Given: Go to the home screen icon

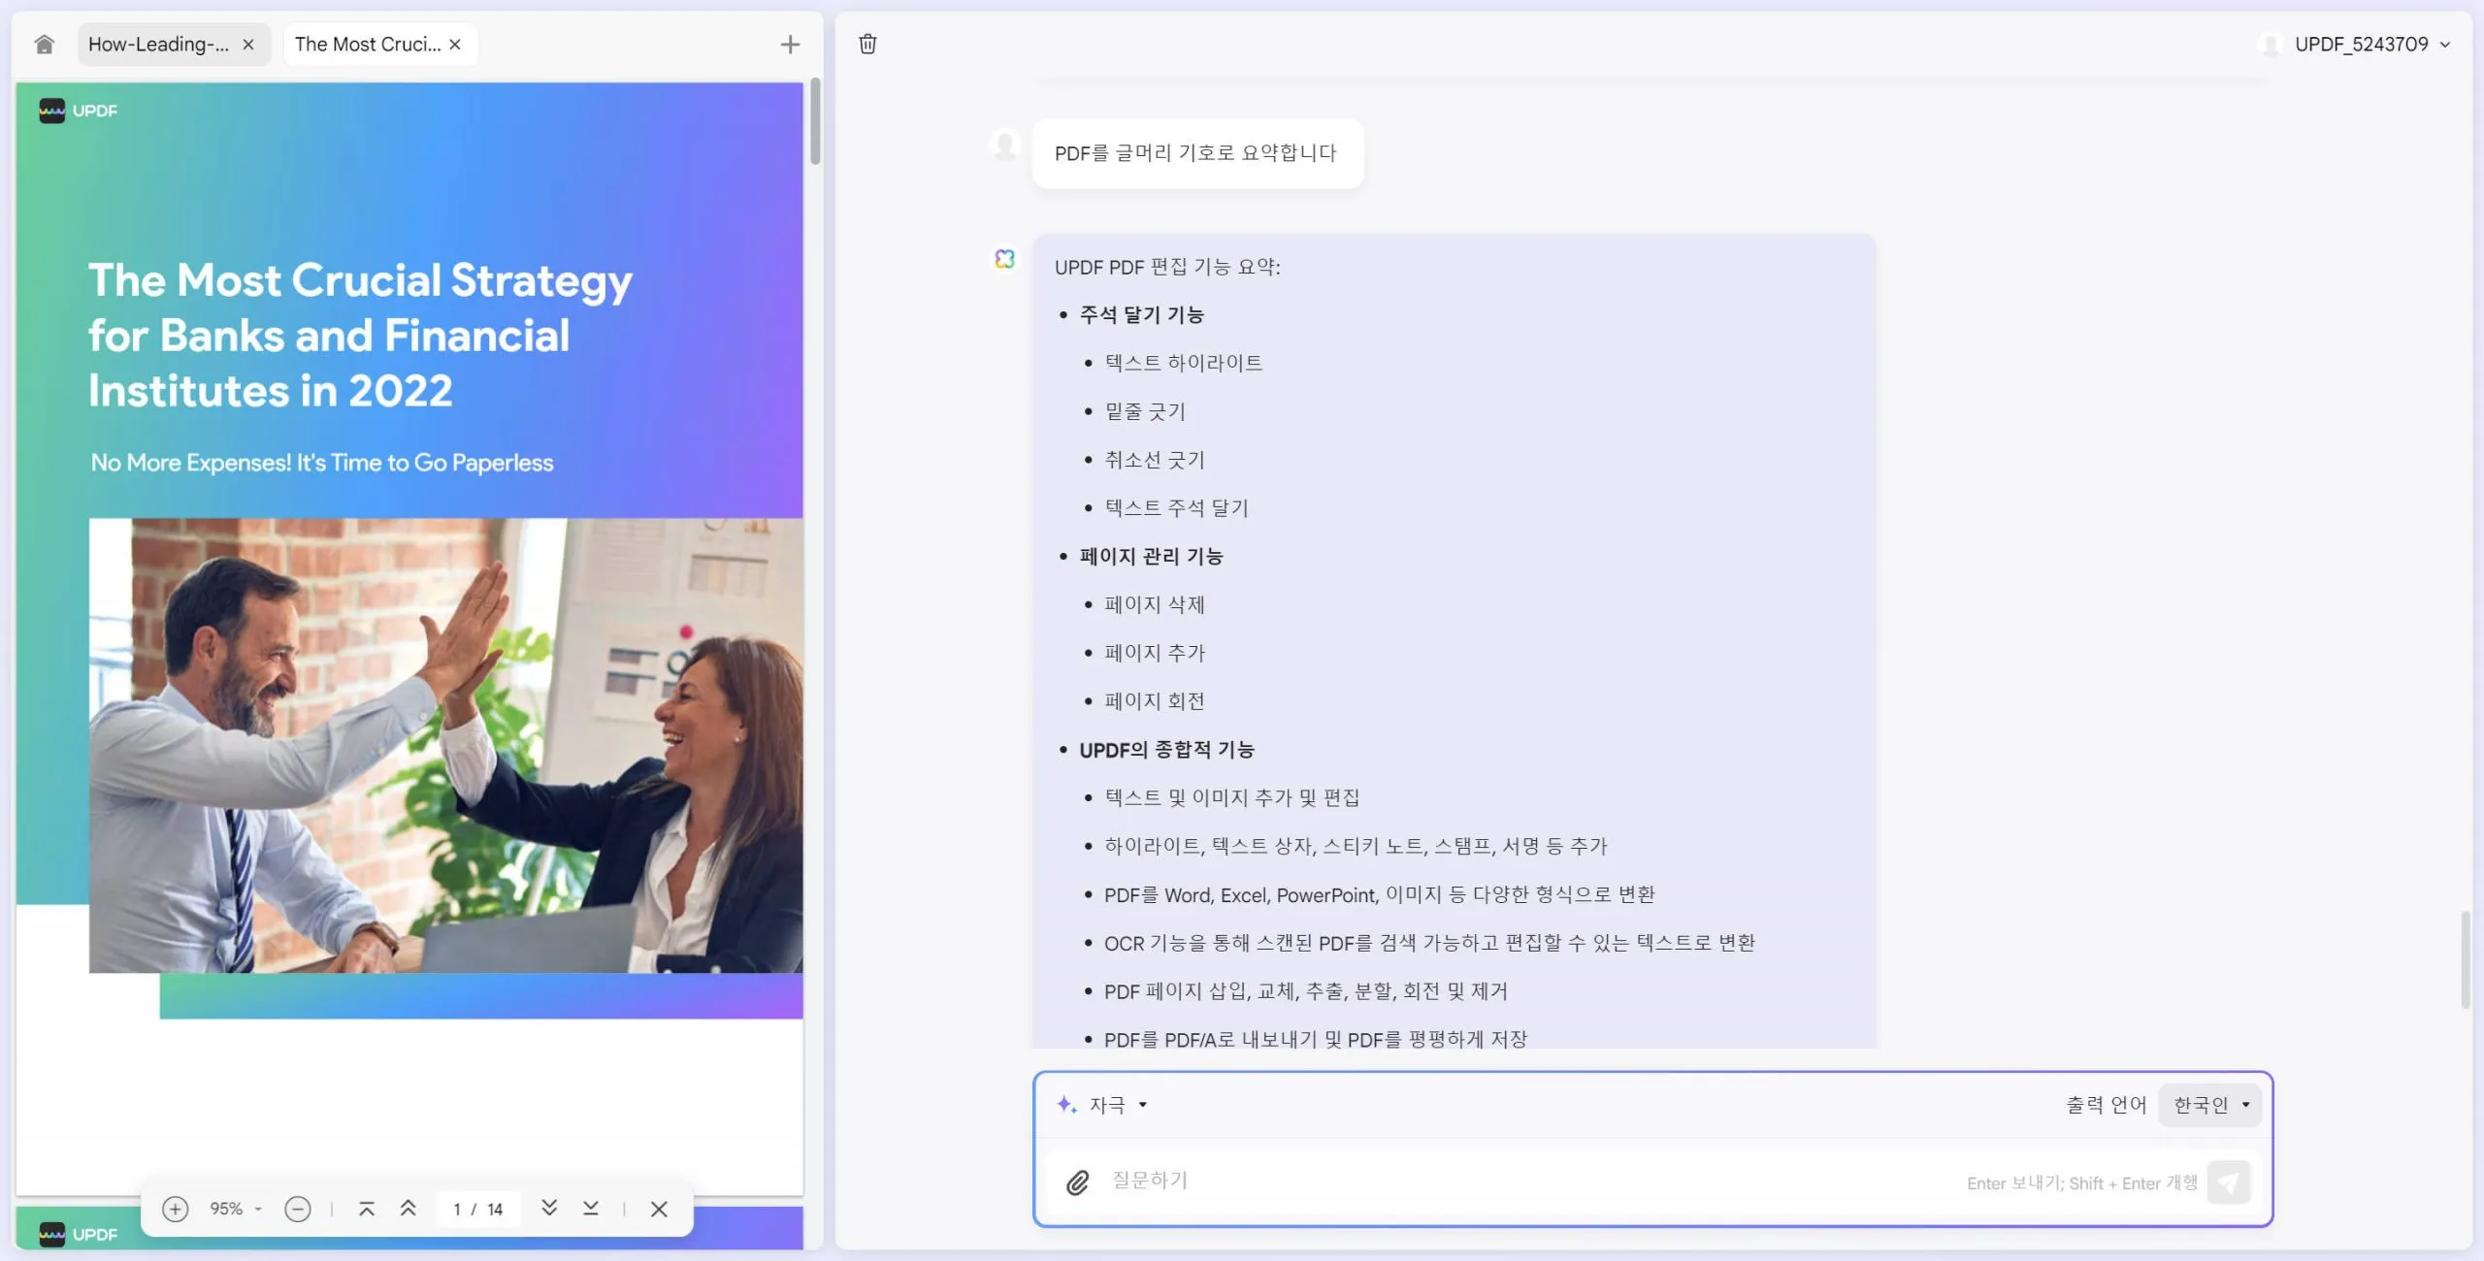Looking at the screenshot, I should tap(44, 45).
